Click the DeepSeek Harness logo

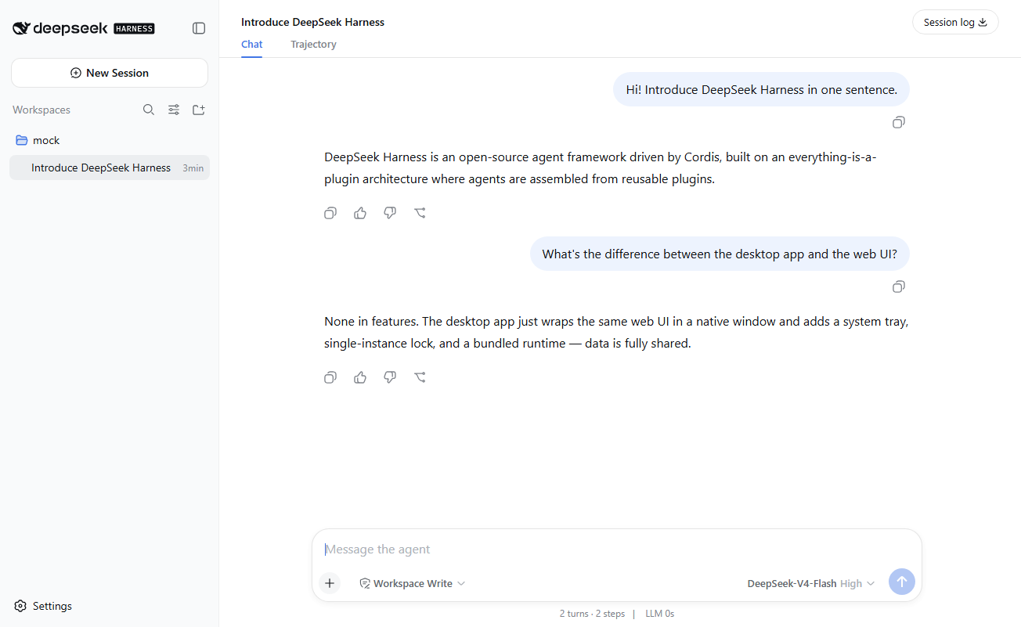point(84,28)
